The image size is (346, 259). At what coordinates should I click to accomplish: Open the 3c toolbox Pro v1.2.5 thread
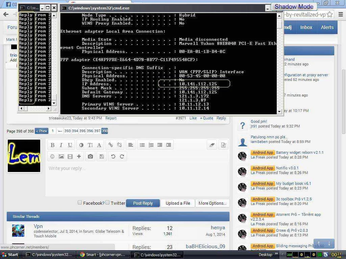[294, 199]
